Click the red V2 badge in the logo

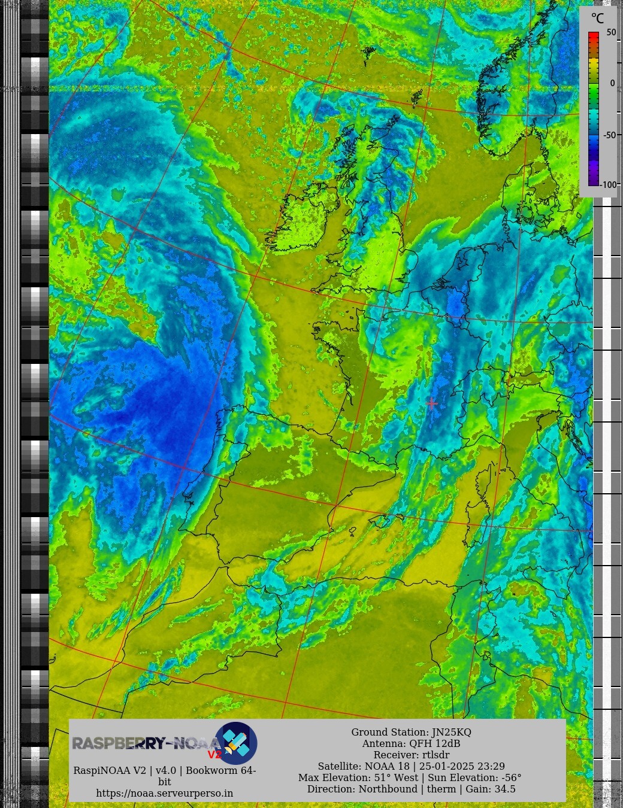tap(214, 754)
